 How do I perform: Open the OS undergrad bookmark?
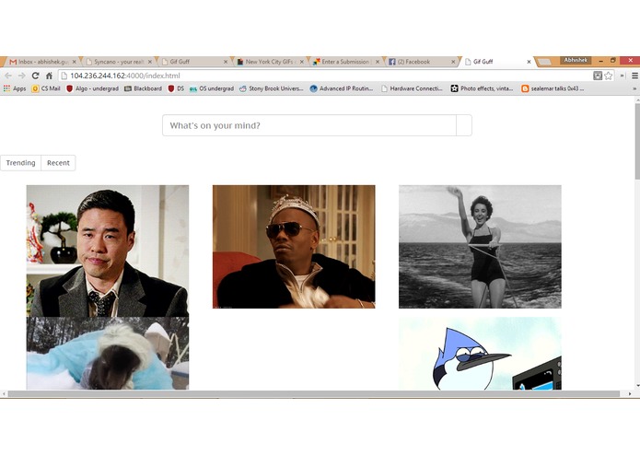coord(212,88)
